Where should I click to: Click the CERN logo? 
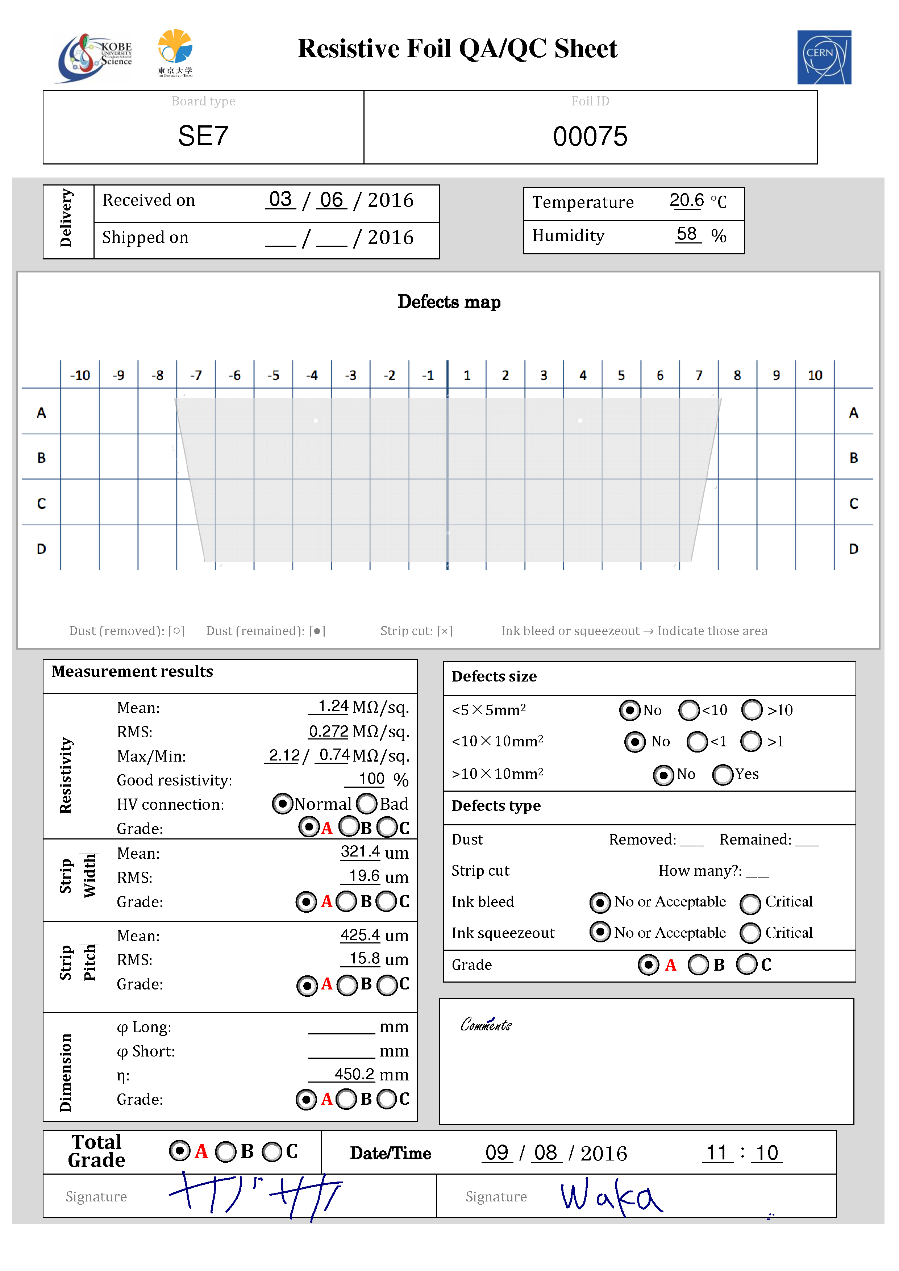point(824,57)
